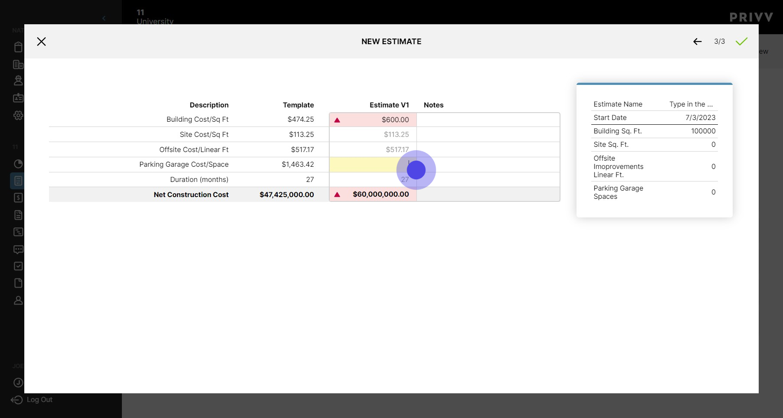Screen dimensions: 783x418
Task: Click notes cell for Duration (months)
Action: coord(488,179)
